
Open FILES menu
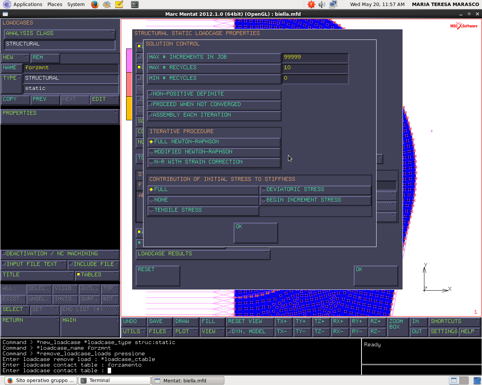pyautogui.click(x=160, y=332)
